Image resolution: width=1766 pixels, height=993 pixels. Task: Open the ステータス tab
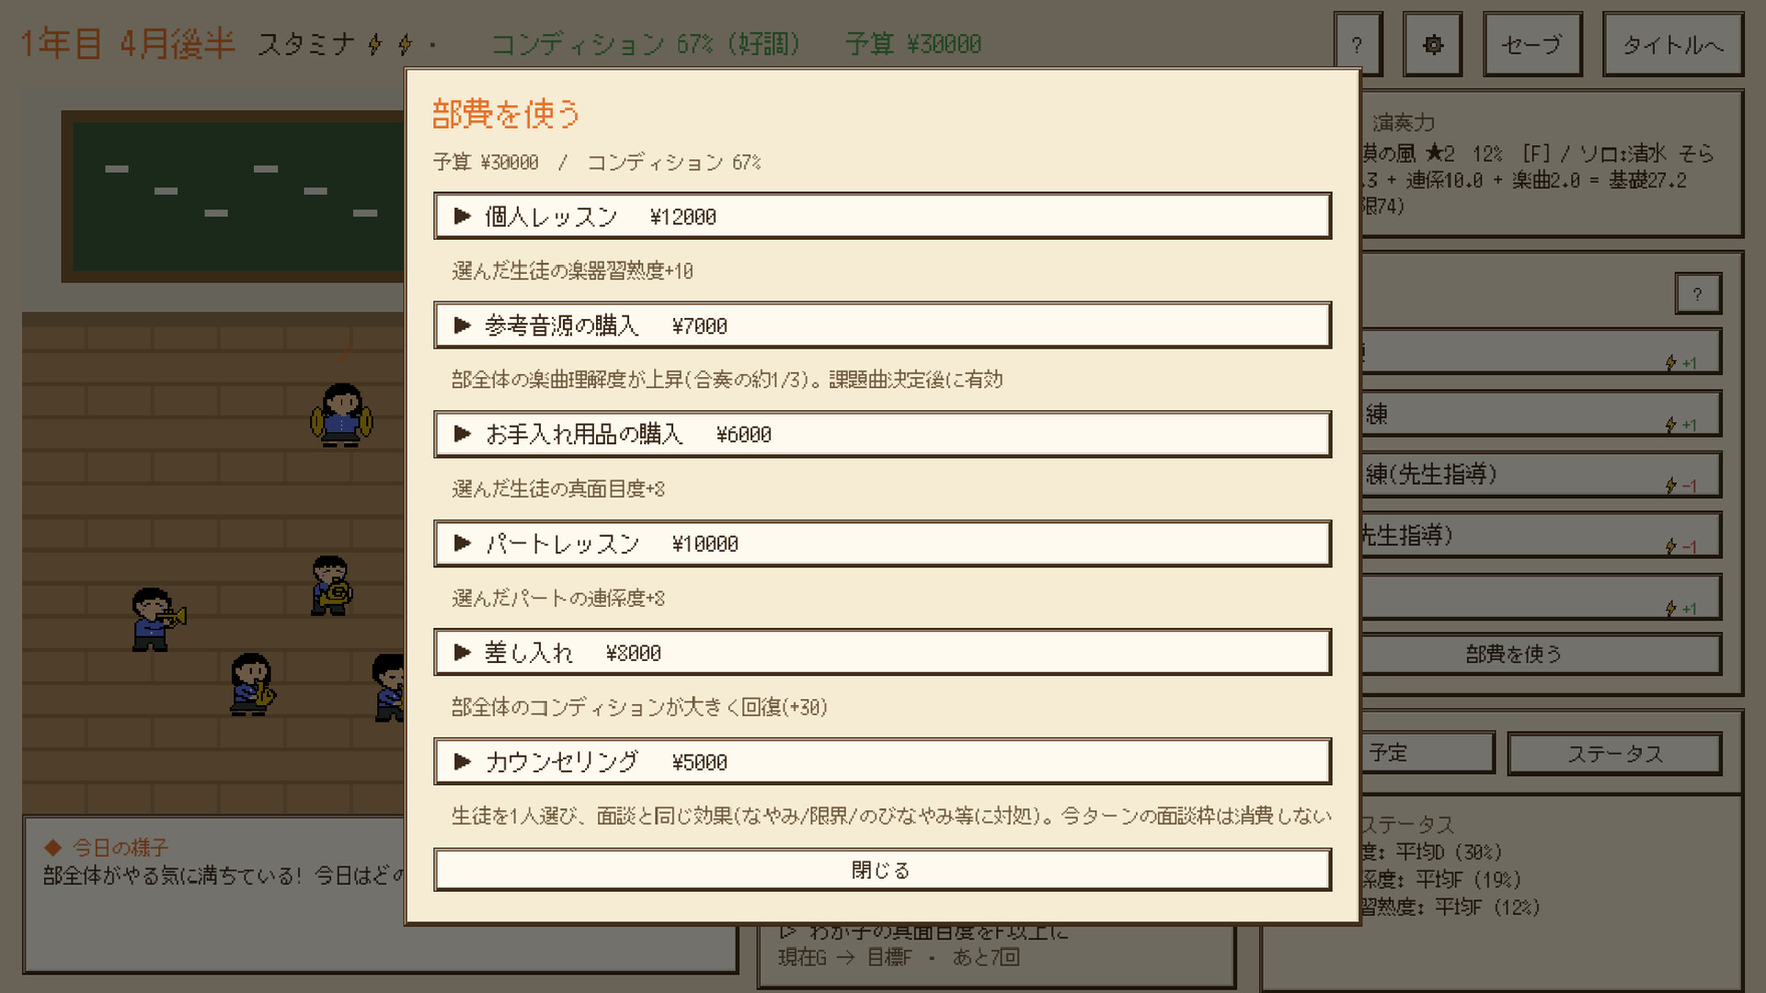(x=1614, y=754)
